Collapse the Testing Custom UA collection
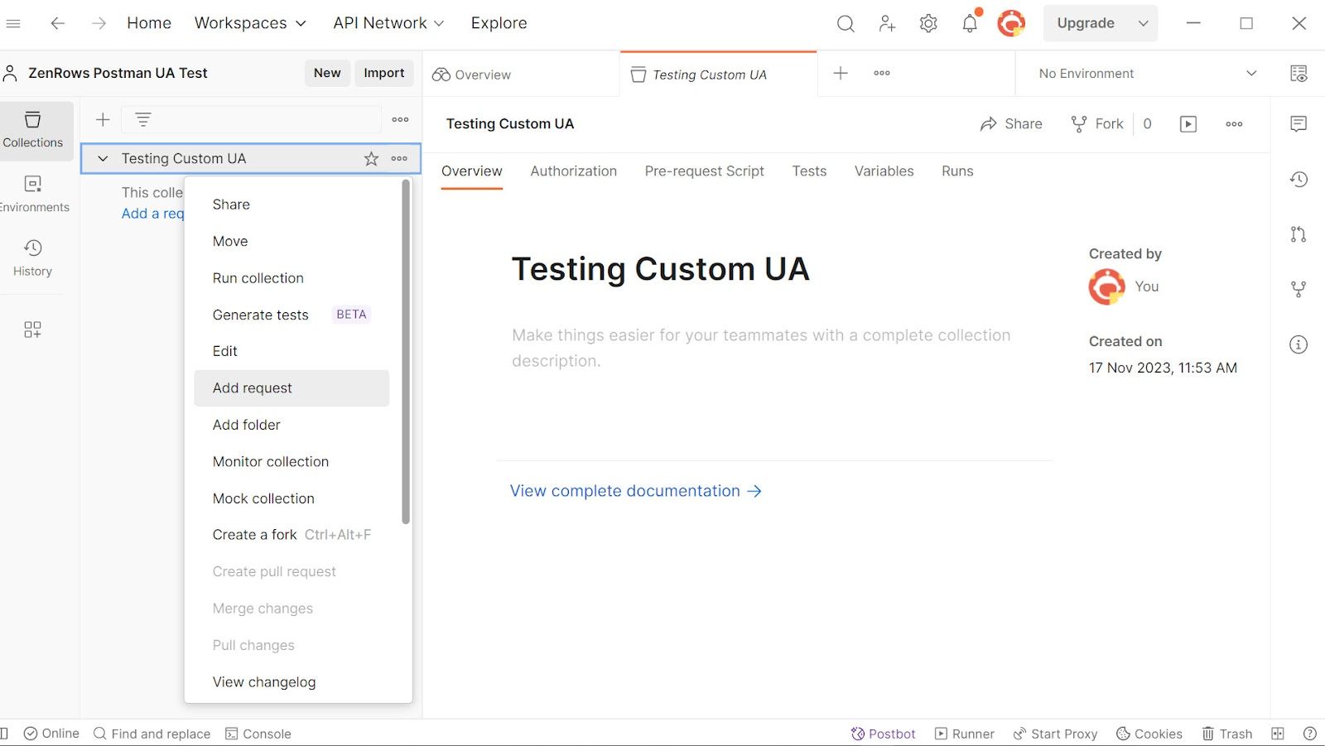The image size is (1325, 746). point(103,158)
